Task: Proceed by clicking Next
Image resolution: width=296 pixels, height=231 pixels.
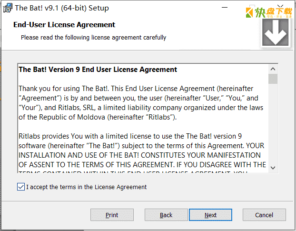Action: (210, 215)
